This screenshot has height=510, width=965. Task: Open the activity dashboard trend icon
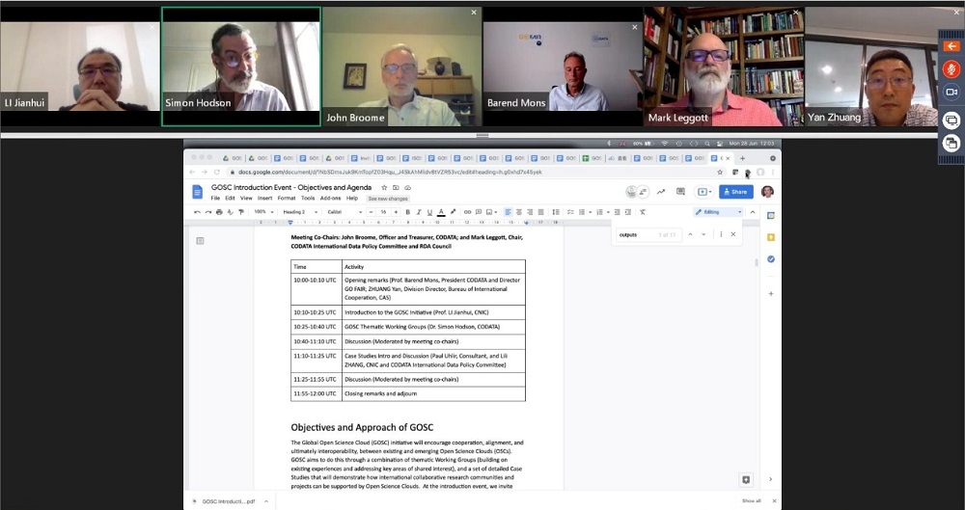(x=660, y=192)
